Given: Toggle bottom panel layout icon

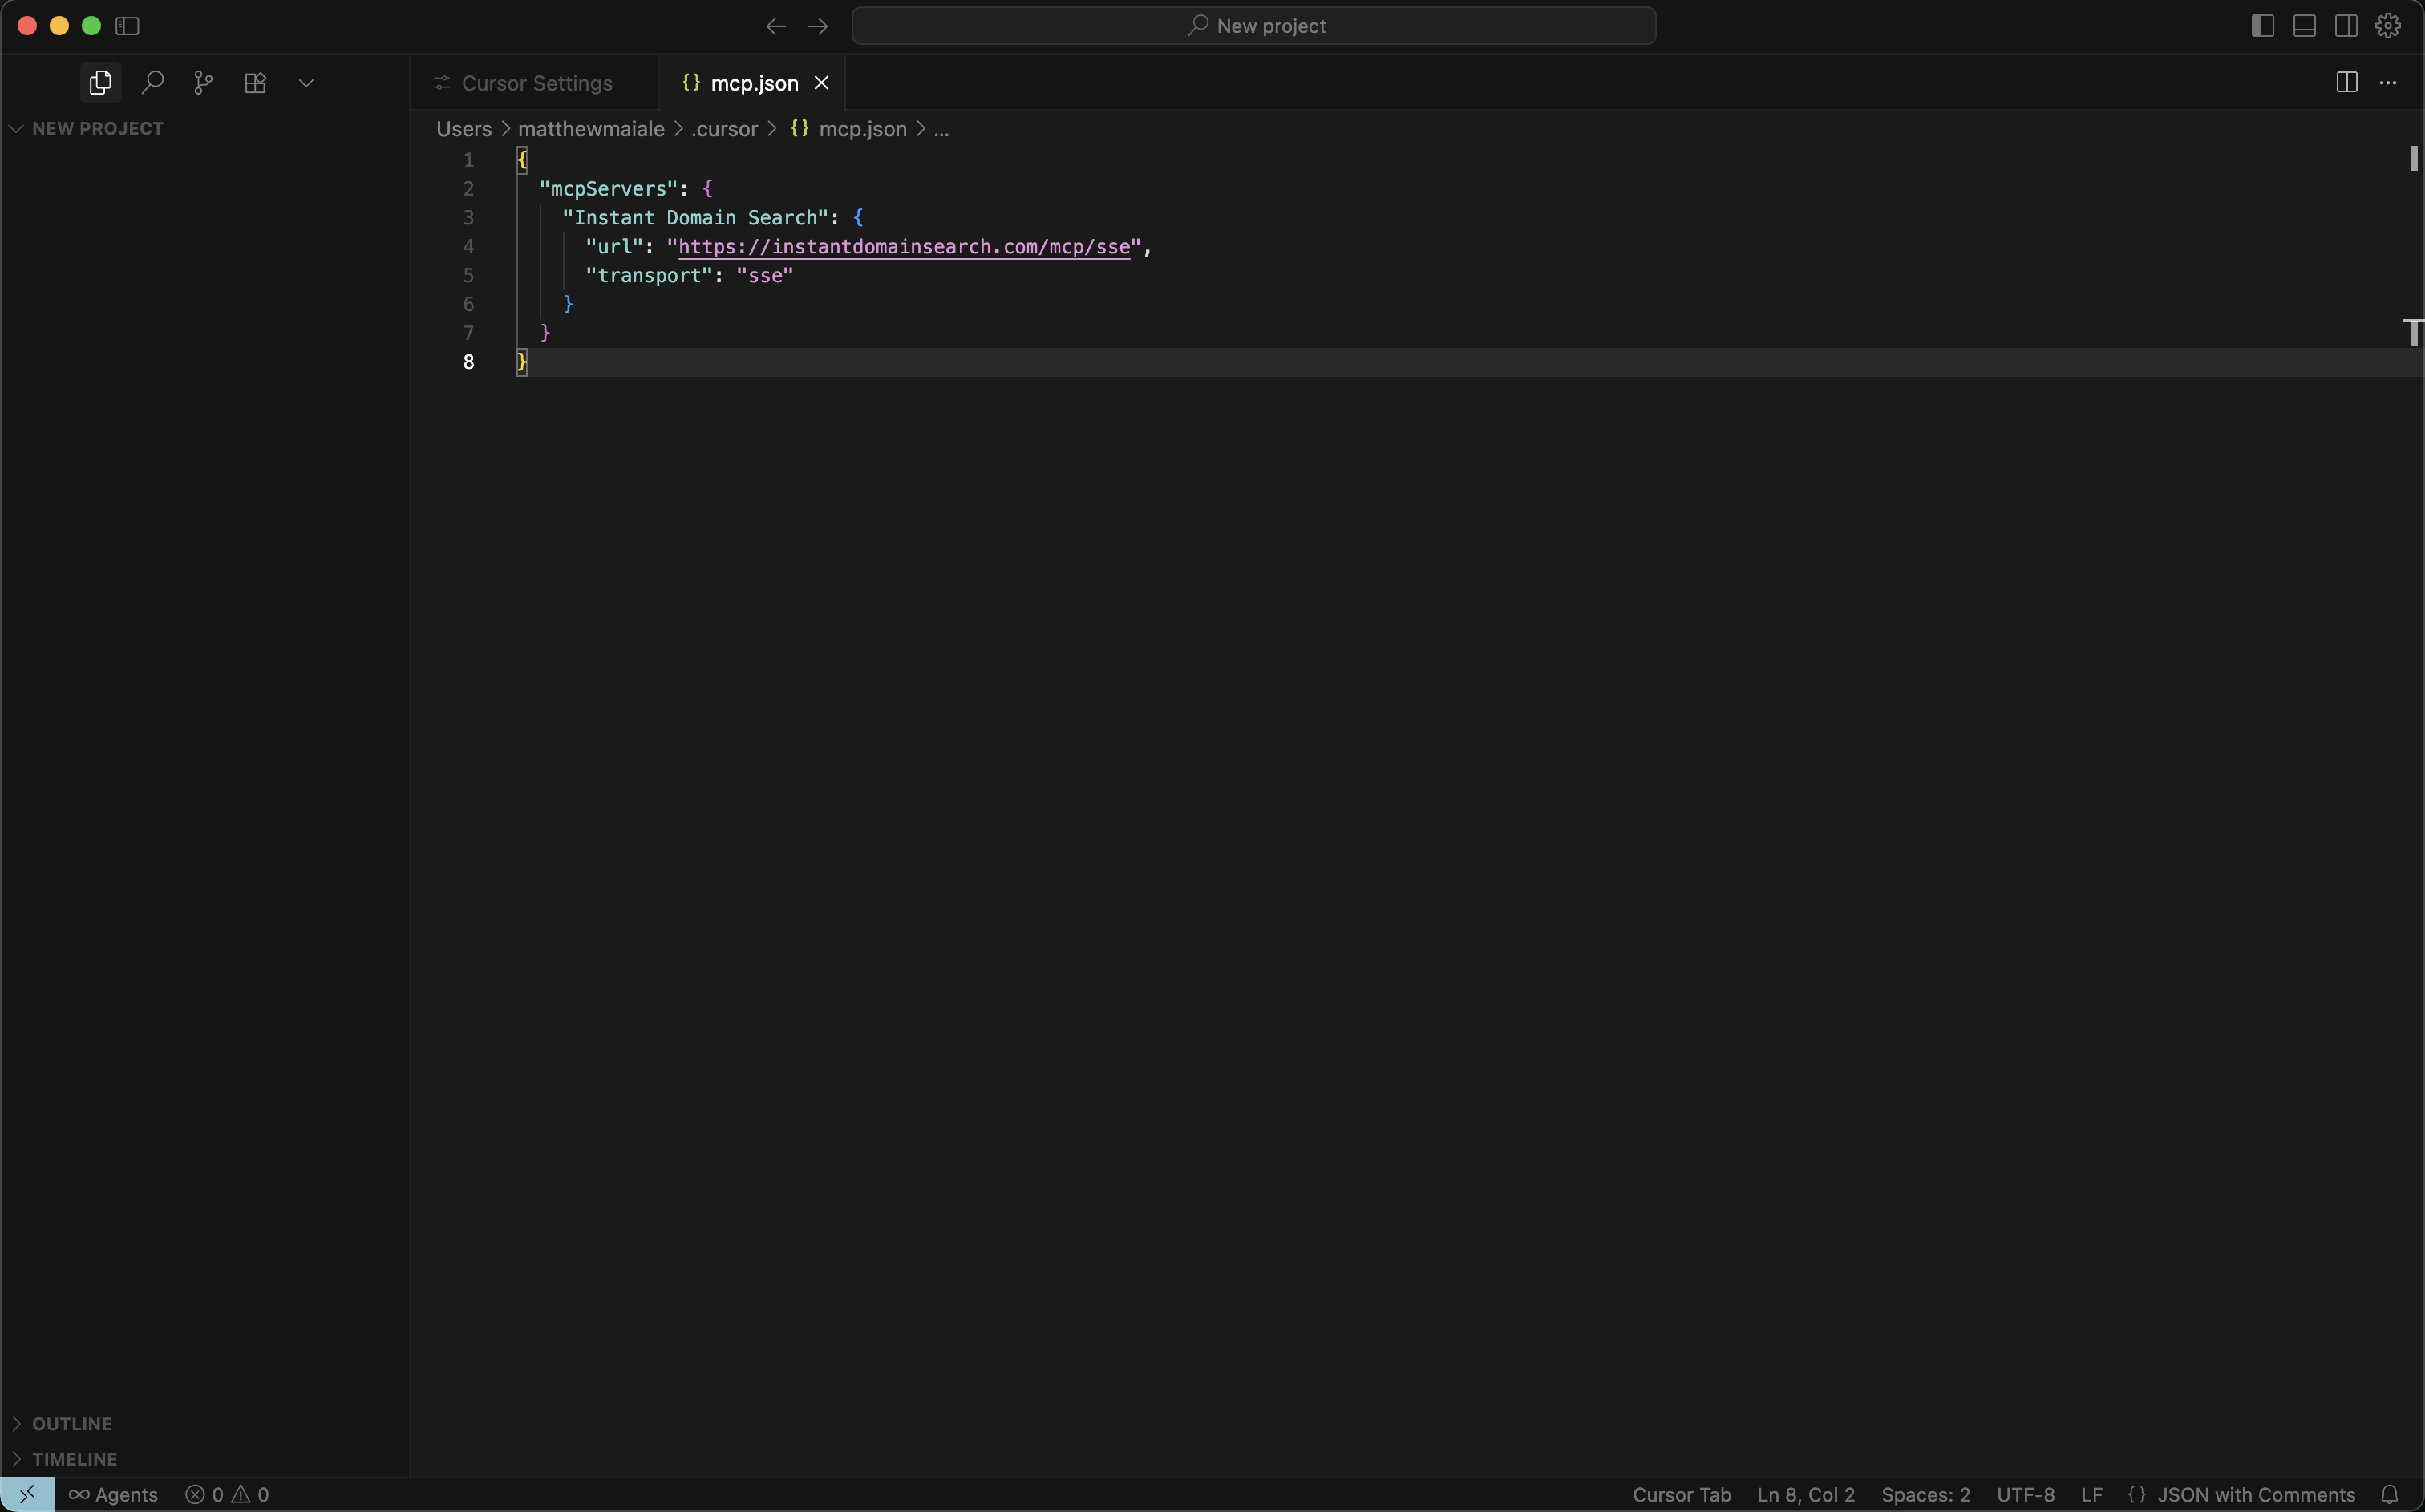Looking at the screenshot, I should coord(2304,26).
